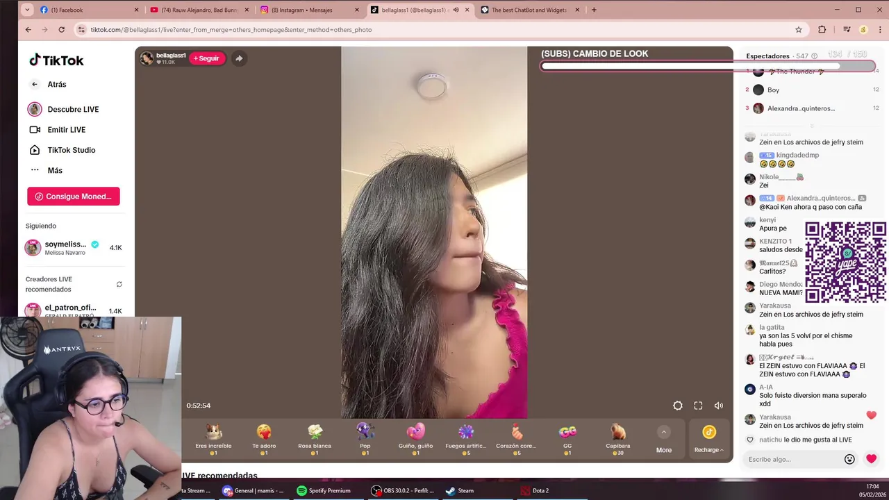Send the Guiño, guiño gift

click(415, 439)
